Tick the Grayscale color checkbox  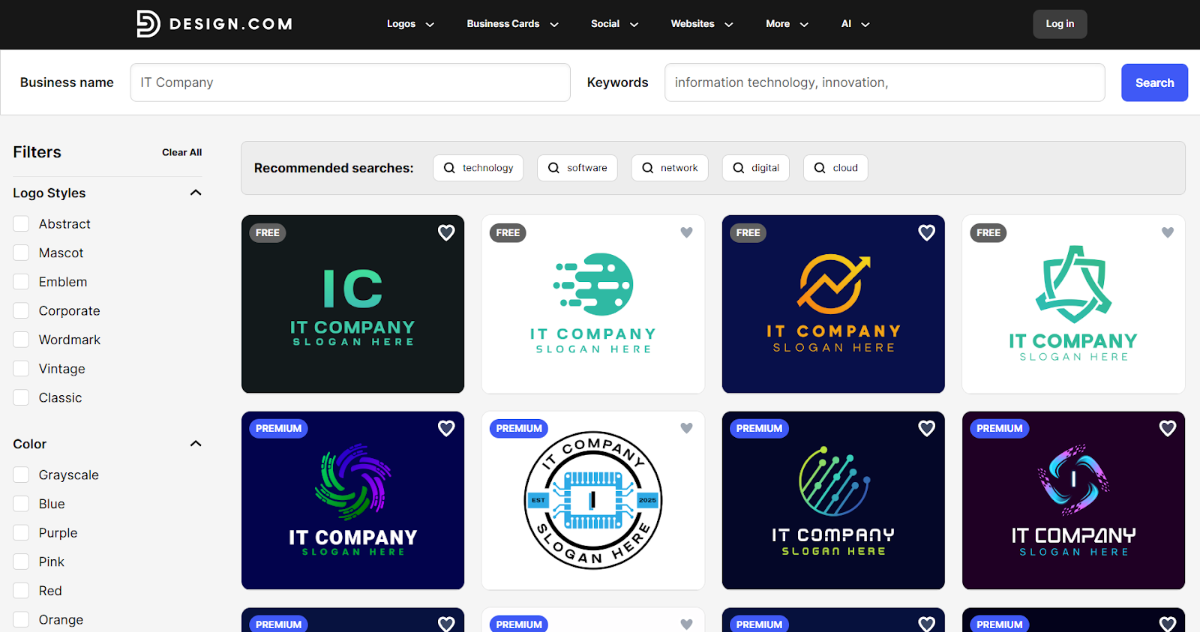[x=21, y=475]
